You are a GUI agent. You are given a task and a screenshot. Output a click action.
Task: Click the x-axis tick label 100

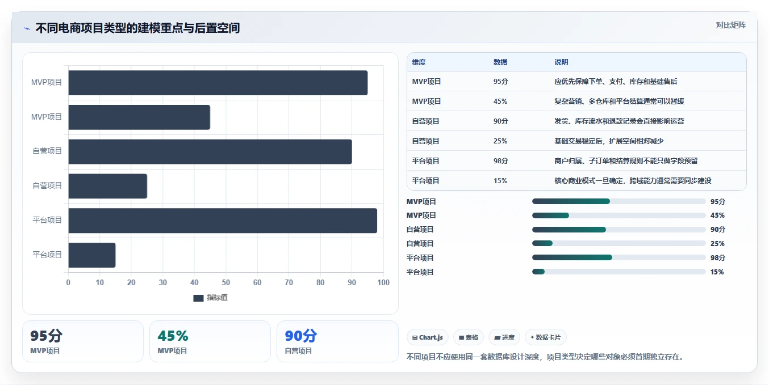[x=383, y=283]
